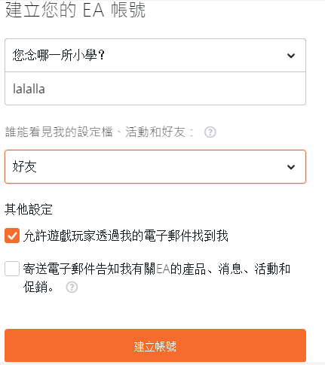This screenshot has width=325, height=365.
Task: Click the chevron arrow on security question selector
Action: pyautogui.click(x=291, y=56)
